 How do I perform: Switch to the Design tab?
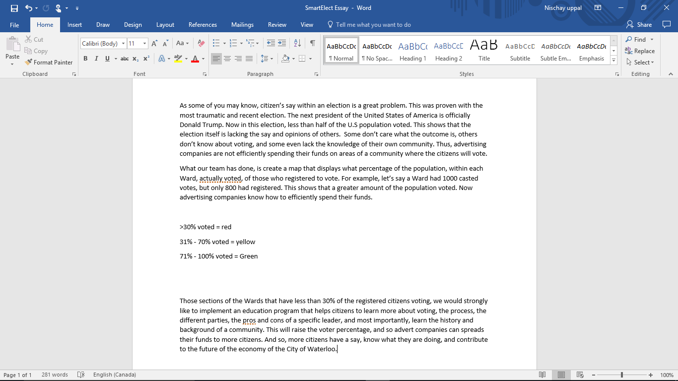point(133,25)
